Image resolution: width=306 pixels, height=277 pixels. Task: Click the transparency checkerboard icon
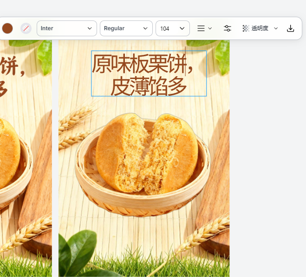coord(246,28)
